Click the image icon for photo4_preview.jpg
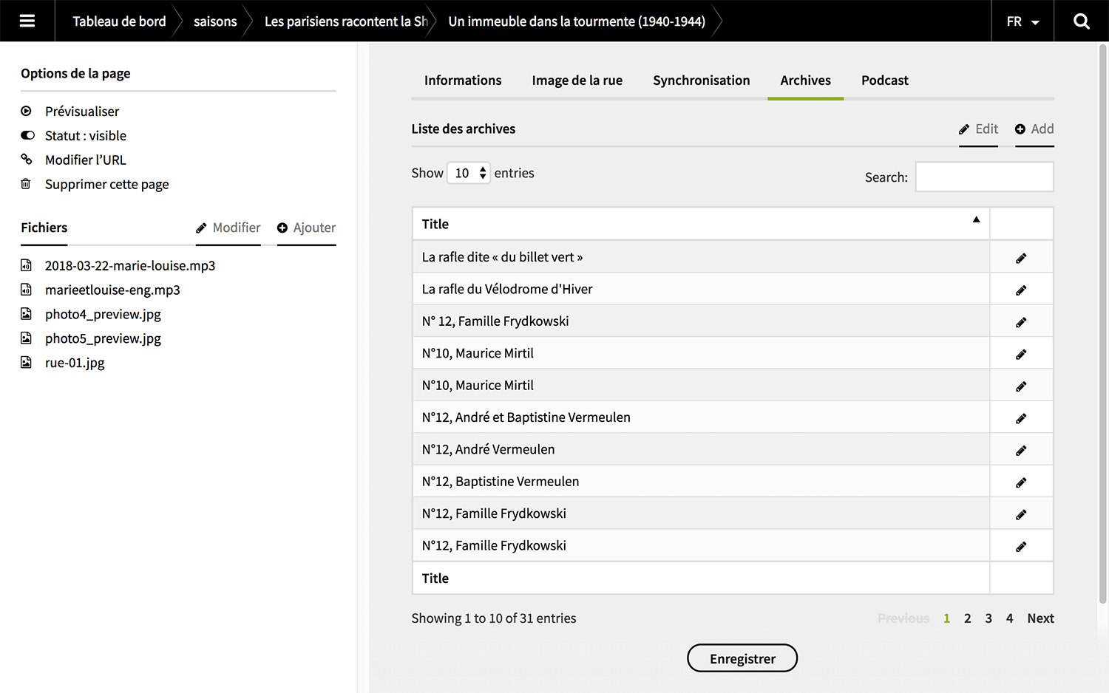 point(26,314)
